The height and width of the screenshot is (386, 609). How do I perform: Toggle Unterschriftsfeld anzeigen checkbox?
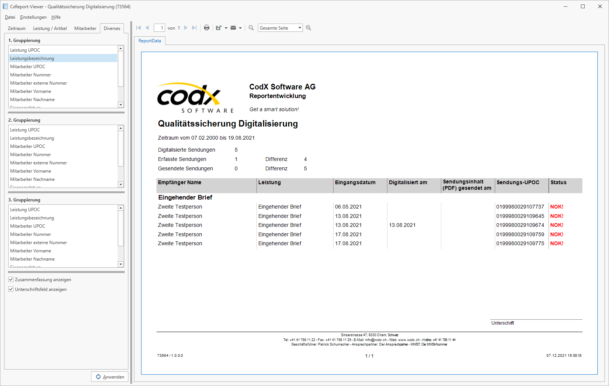coord(11,289)
